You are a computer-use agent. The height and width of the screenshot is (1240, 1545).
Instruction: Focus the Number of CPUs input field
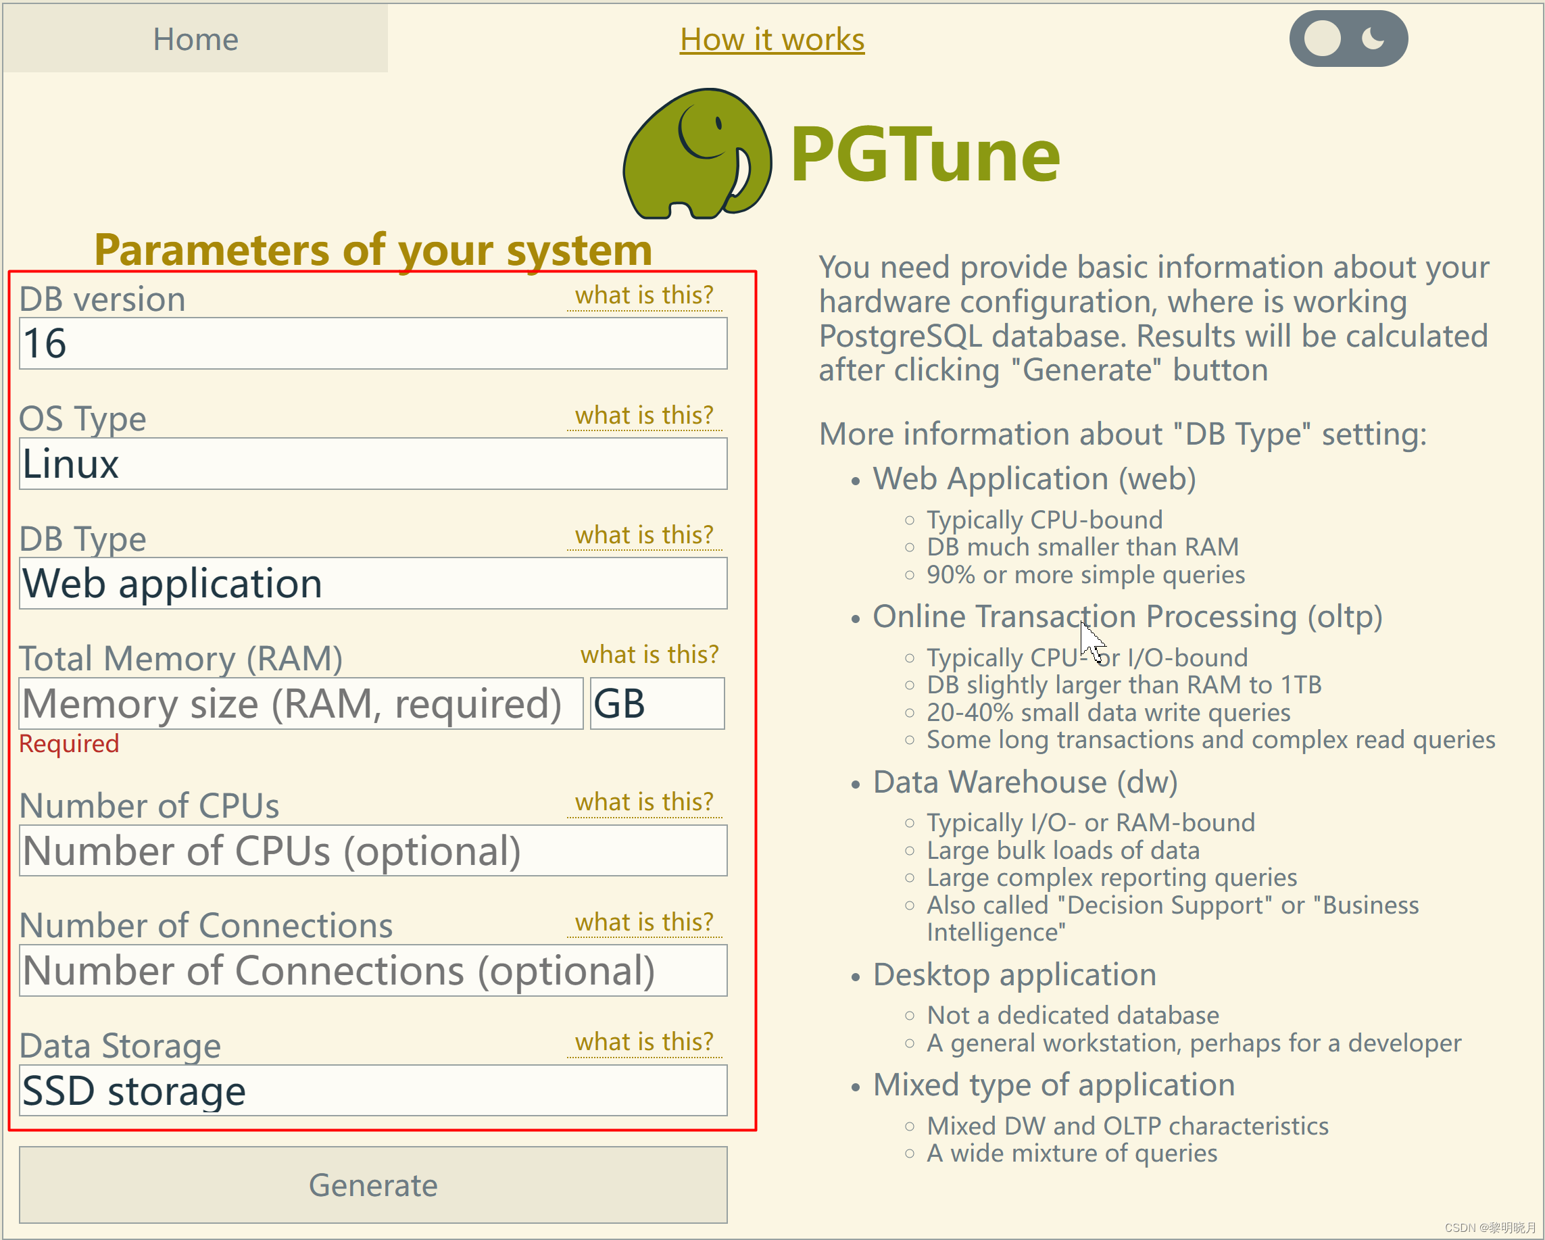[x=372, y=850]
